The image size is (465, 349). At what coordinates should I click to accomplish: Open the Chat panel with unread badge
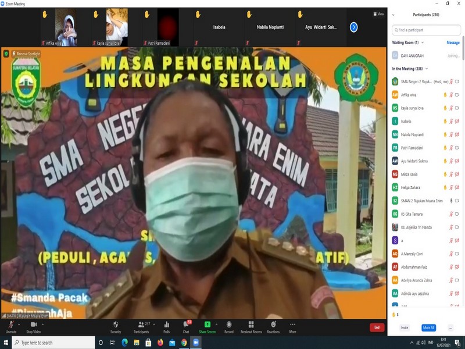coord(186,326)
